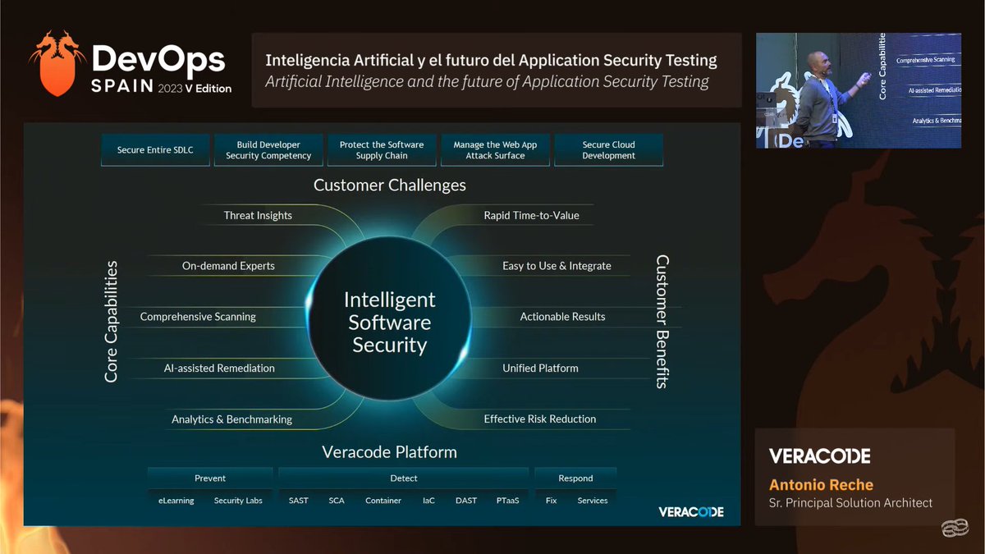Click the Analytics & Benchmarking label
985x554 pixels.
tap(231, 419)
